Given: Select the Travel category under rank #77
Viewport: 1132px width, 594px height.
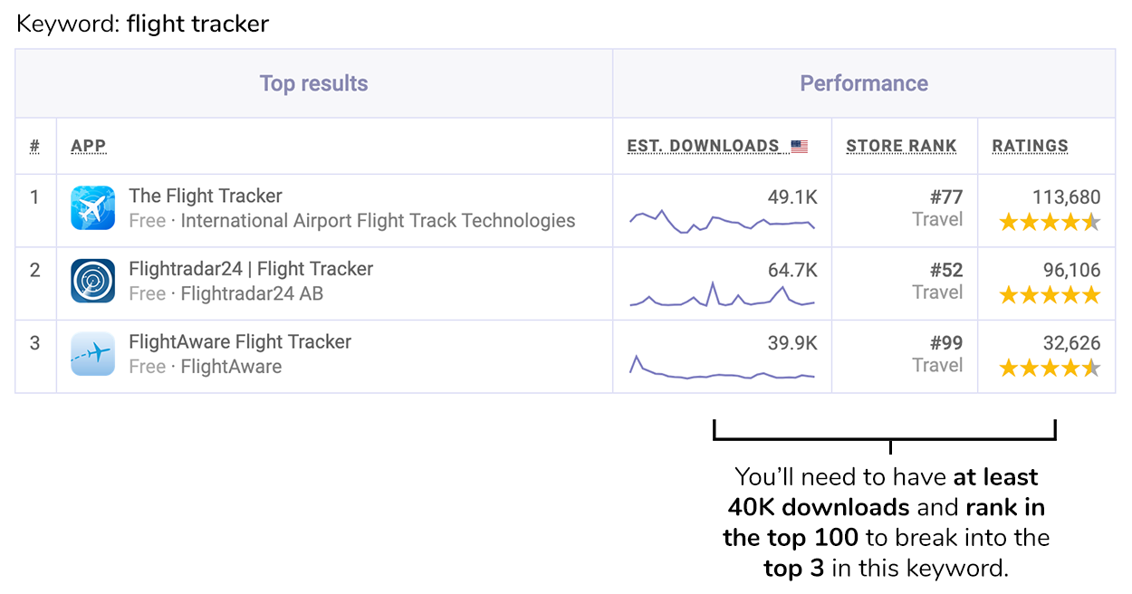Looking at the screenshot, I should click(x=938, y=219).
